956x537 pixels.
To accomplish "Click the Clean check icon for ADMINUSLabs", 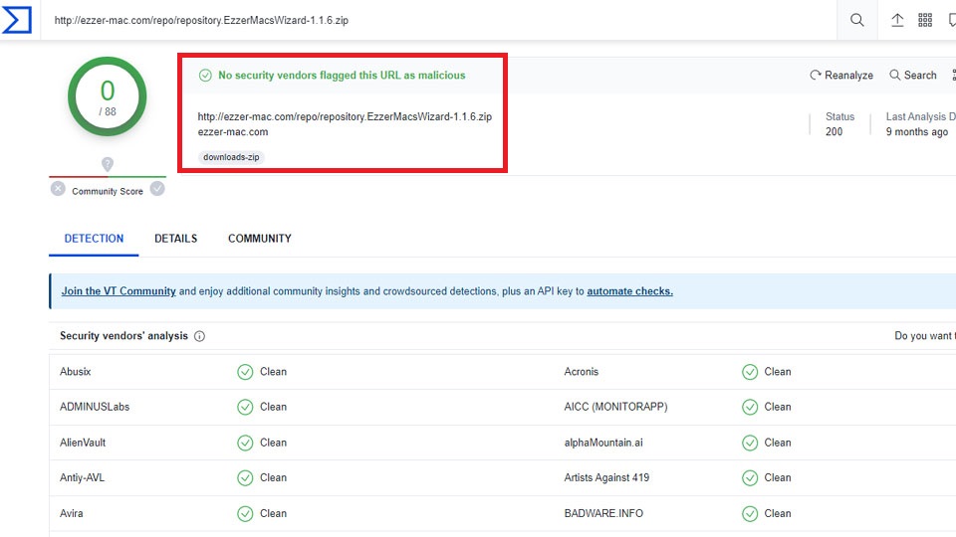I will click(x=245, y=408).
